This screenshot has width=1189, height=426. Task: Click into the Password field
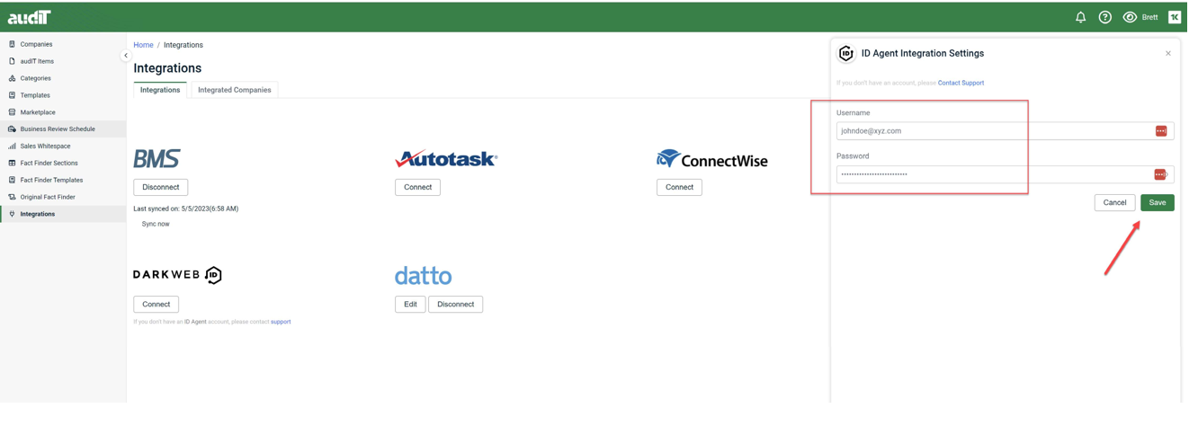click(x=1005, y=174)
